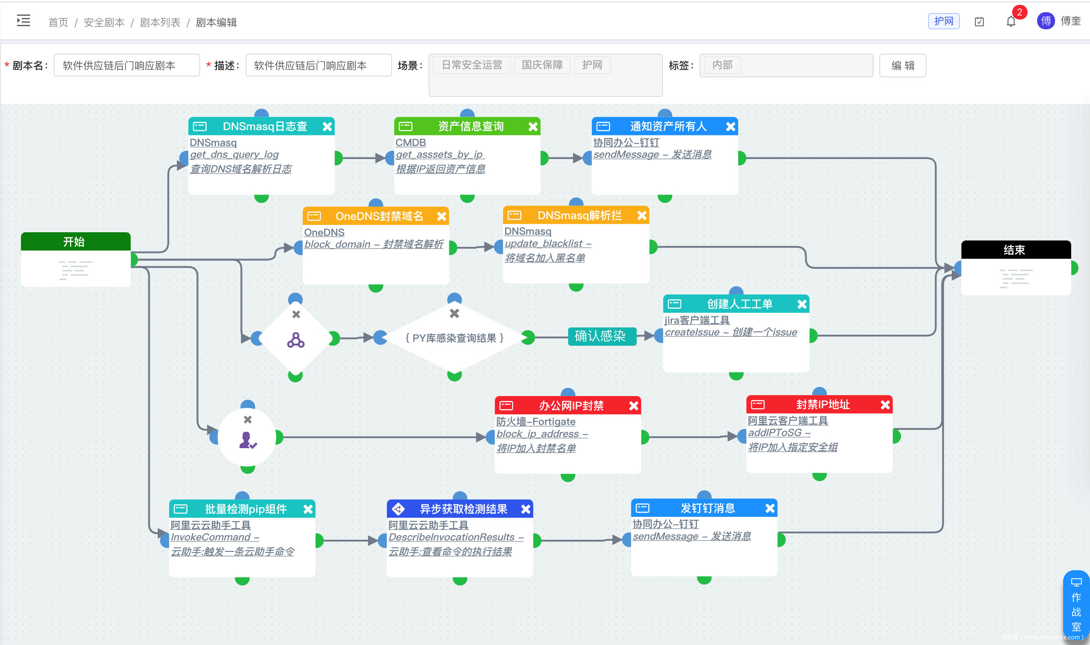Open the 场景 multi-select box

[x=545, y=84]
